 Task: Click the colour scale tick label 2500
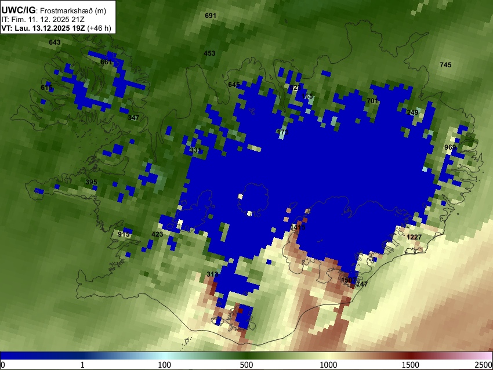(x=484, y=365)
